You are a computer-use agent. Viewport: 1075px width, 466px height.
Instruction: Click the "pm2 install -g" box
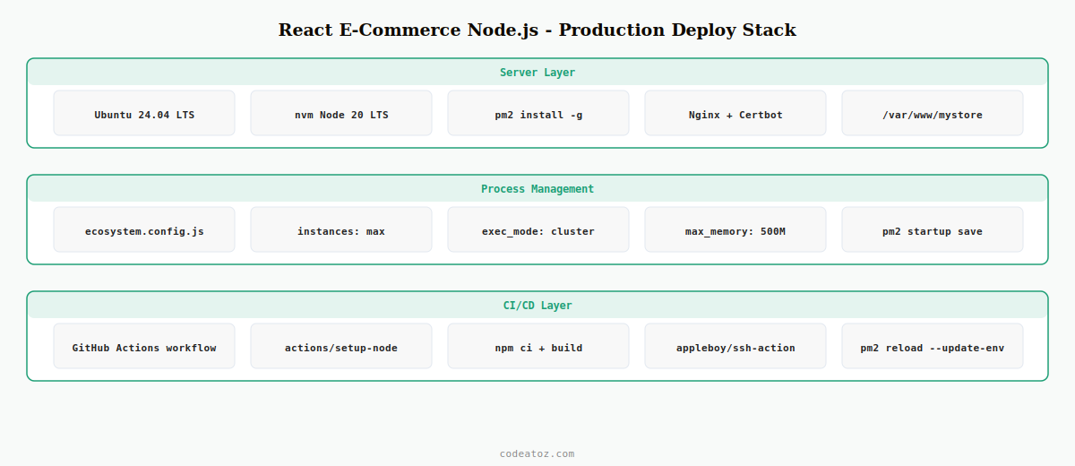click(538, 113)
